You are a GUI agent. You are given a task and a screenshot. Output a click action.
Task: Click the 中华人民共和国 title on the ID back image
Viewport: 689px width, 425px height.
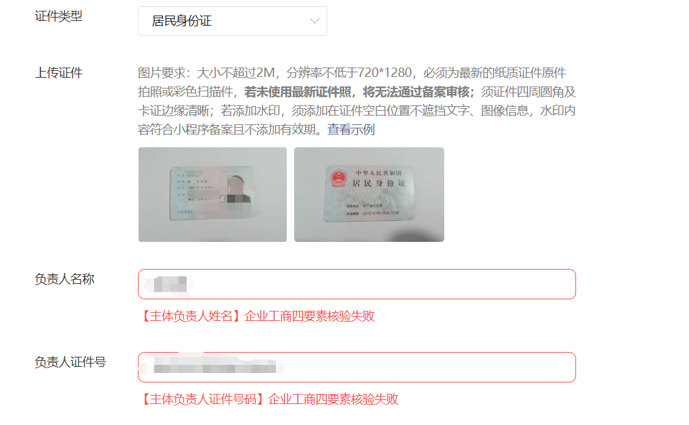tap(379, 173)
